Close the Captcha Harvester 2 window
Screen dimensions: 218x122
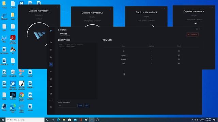(110, 9)
